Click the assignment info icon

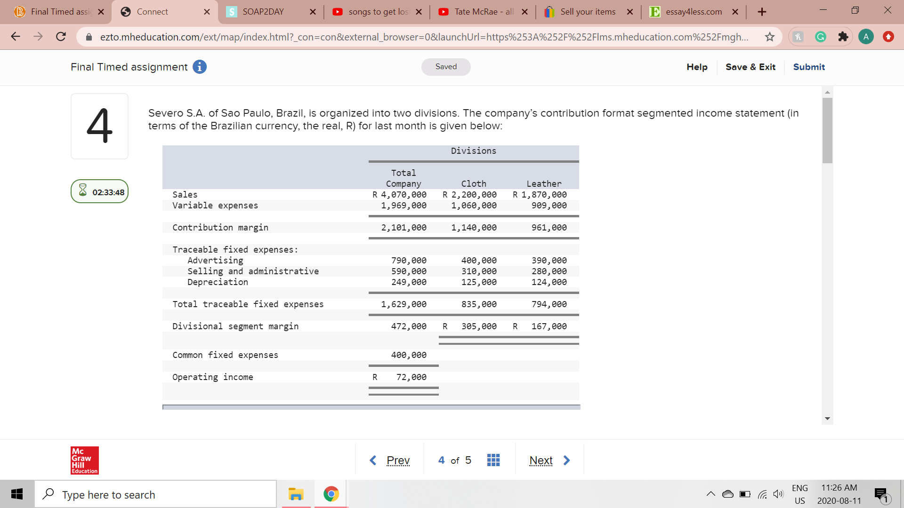click(x=200, y=67)
